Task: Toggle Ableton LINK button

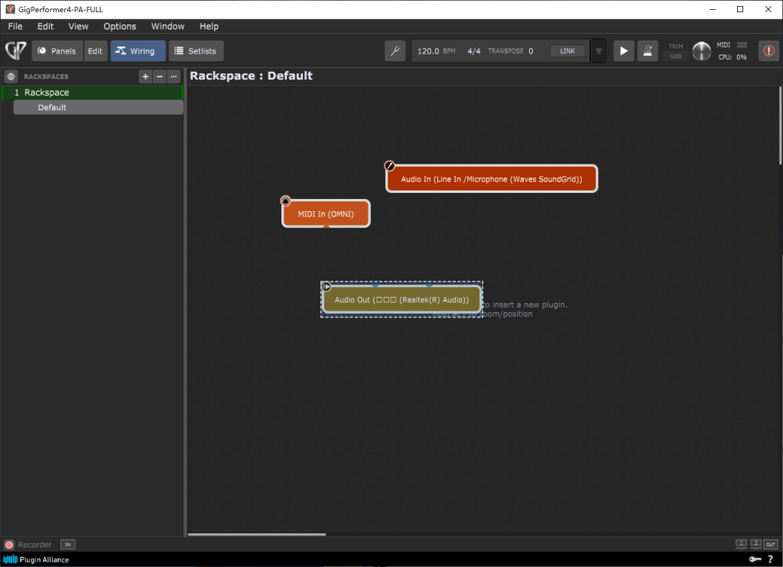Action: [x=567, y=51]
